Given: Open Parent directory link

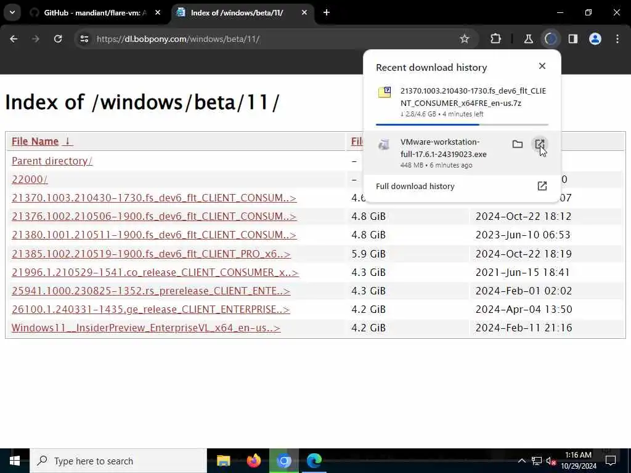Looking at the screenshot, I should pos(52,161).
